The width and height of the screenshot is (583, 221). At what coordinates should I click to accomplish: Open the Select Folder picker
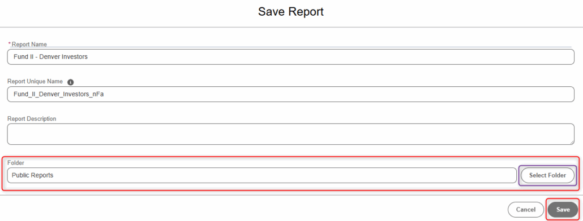click(x=547, y=175)
